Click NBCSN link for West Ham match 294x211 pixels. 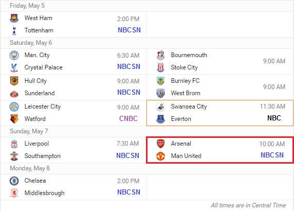coord(129,30)
